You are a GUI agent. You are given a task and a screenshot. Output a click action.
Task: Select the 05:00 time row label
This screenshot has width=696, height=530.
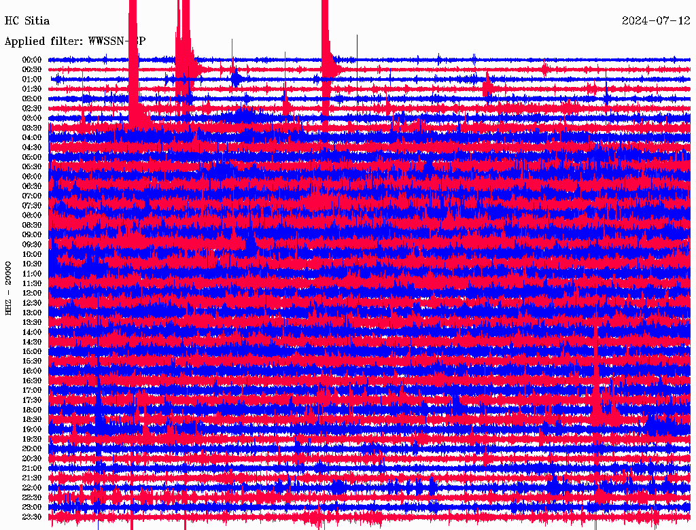[x=32, y=157]
